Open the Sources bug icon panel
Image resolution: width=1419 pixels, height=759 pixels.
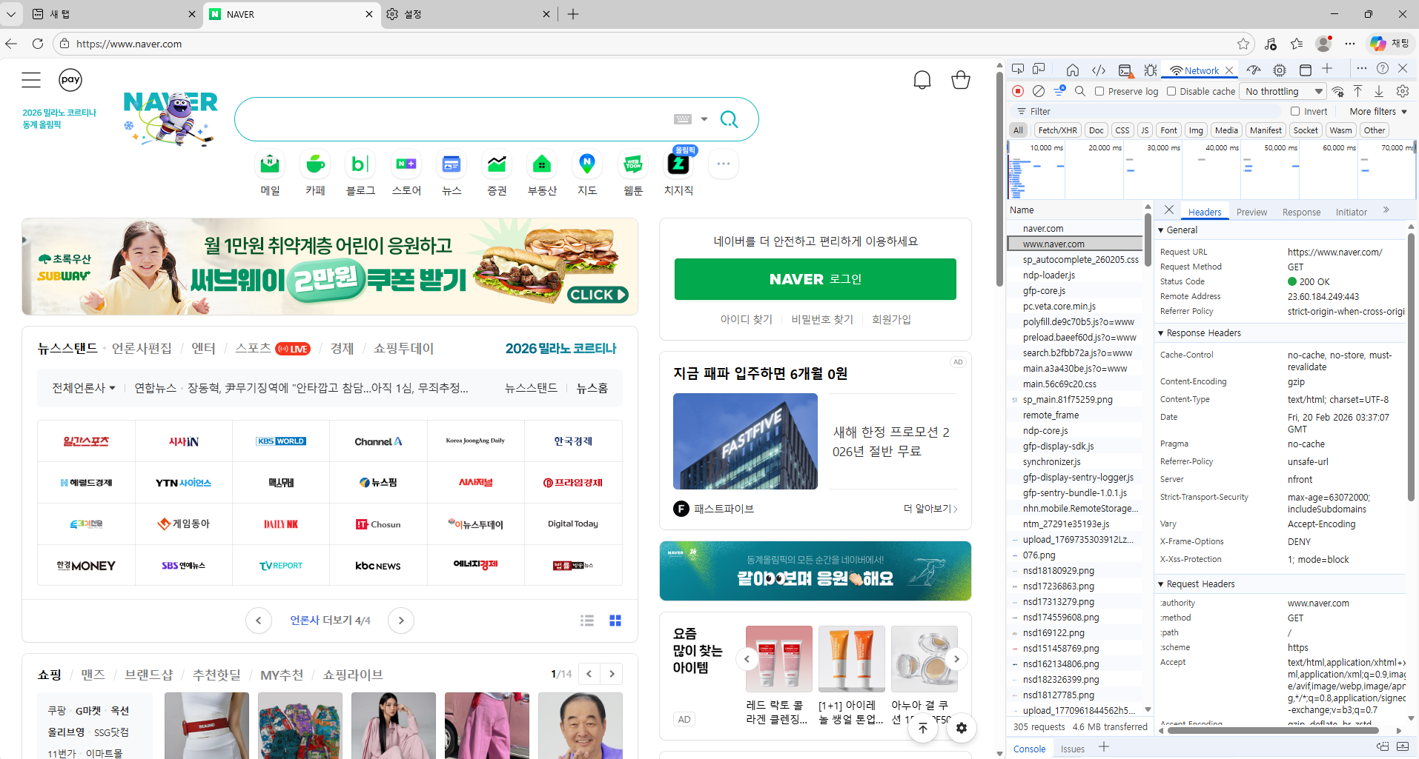[1151, 70]
